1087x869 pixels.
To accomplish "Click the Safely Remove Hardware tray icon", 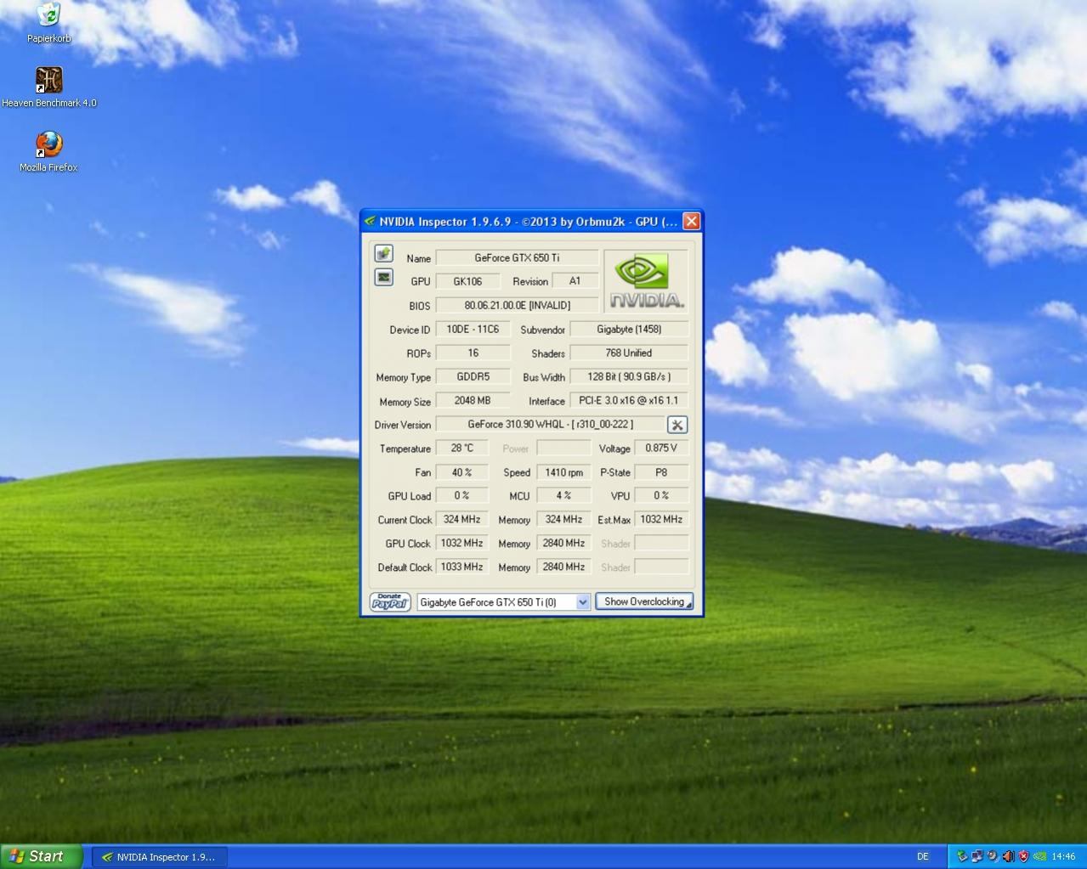I will coord(962,856).
